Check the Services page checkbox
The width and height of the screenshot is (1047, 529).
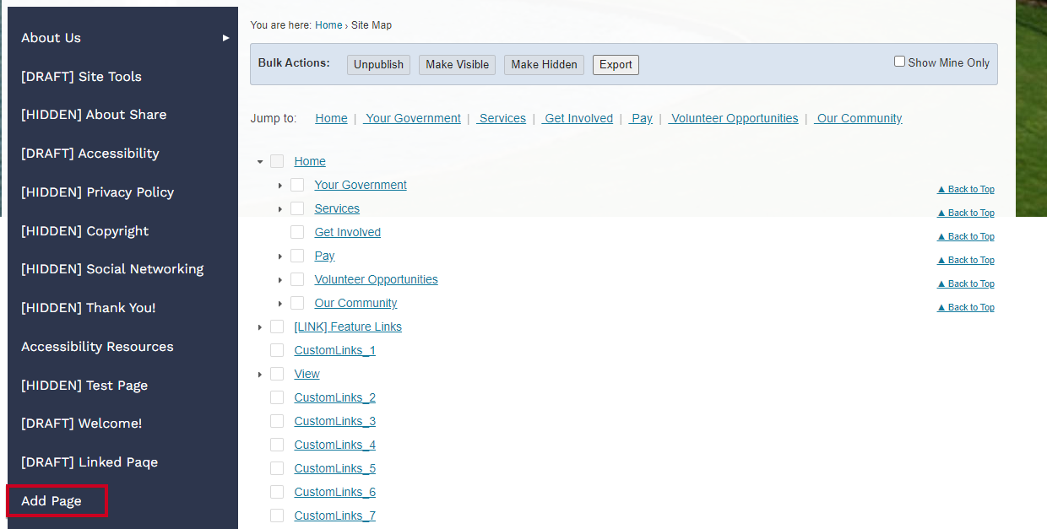(x=297, y=208)
